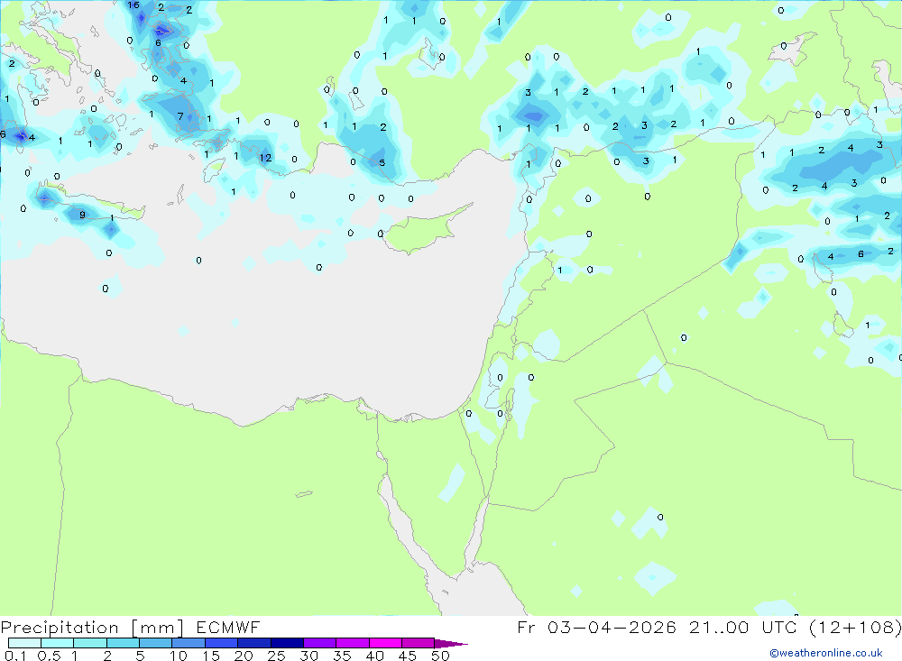Click the legend tick label '10'

[179, 656]
